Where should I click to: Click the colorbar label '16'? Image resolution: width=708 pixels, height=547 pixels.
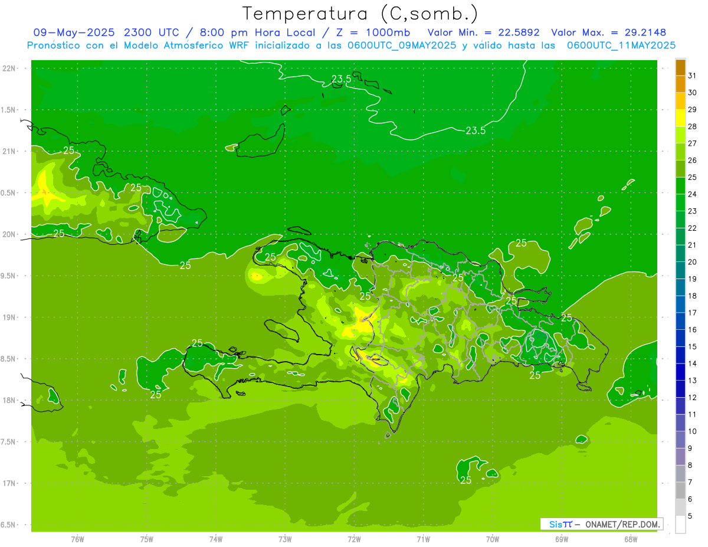pyautogui.click(x=693, y=330)
